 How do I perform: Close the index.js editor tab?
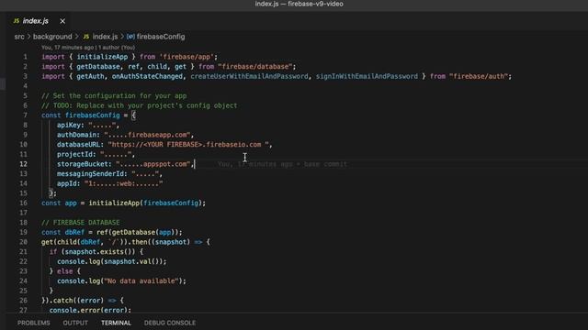click(x=62, y=21)
